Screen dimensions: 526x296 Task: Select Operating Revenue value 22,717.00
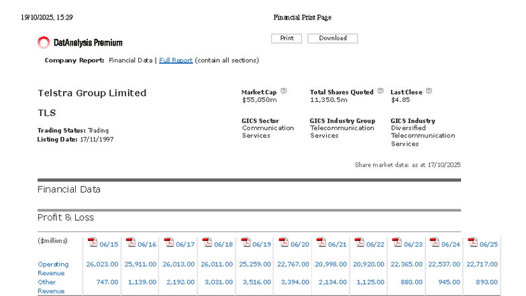tap(482, 264)
